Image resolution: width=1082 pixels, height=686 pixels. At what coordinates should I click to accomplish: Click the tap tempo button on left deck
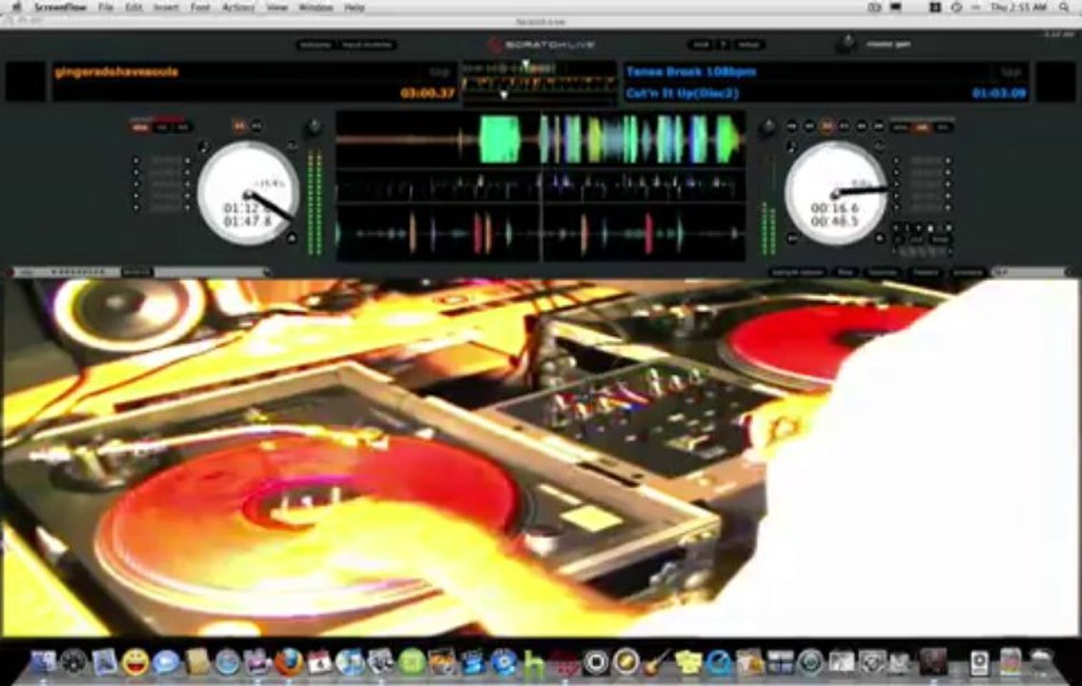tap(439, 71)
